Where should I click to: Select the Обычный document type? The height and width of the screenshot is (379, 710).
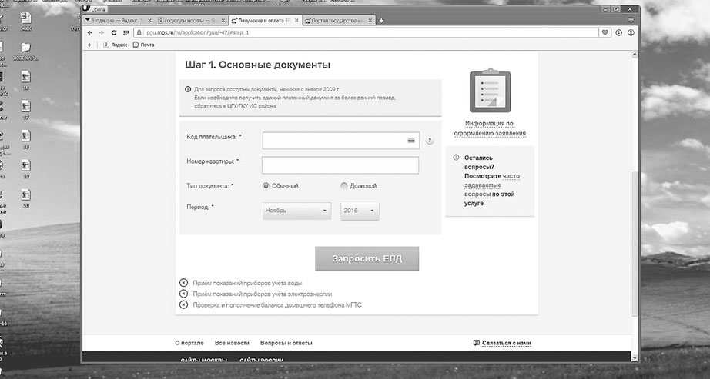[x=266, y=186]
